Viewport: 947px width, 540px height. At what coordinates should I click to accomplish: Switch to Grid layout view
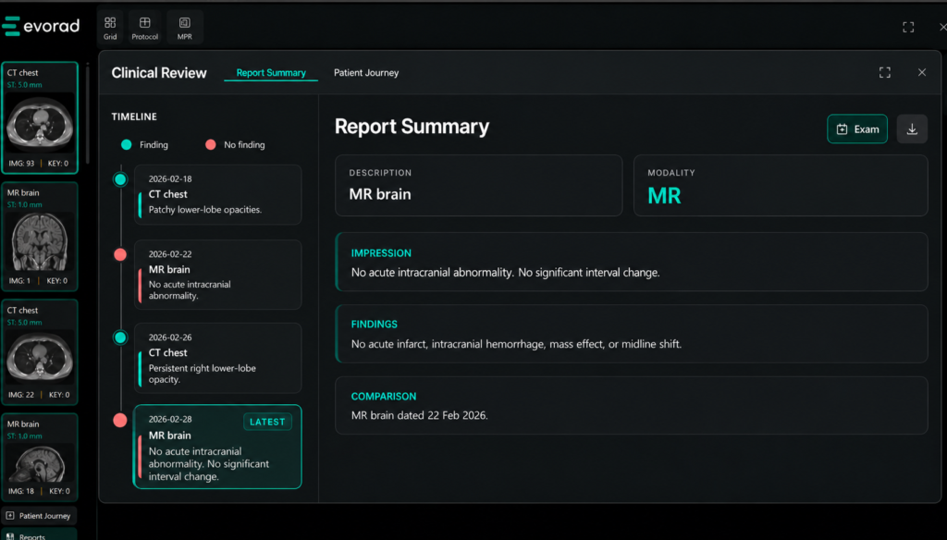tap(110, 28)
